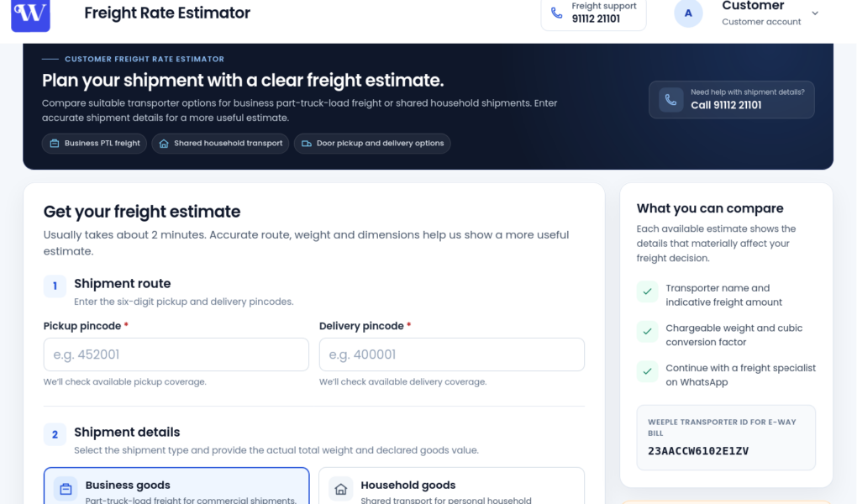Viewport: 857px width, 504px height.
Task: Focus the Delivery pincode field
Action: point(452,354)
